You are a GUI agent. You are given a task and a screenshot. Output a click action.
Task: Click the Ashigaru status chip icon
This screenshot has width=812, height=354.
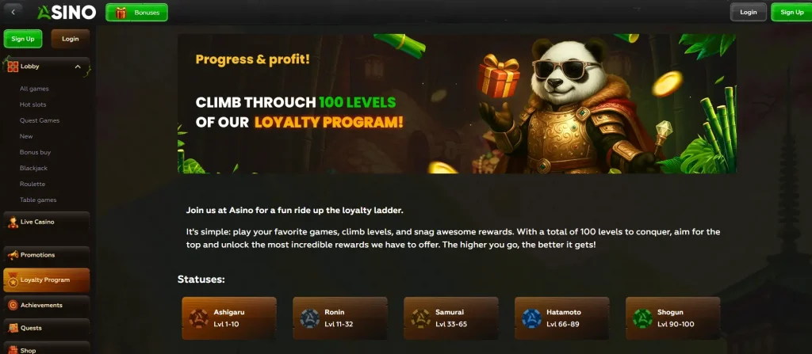pyautogui.click(x=198, y=318)
